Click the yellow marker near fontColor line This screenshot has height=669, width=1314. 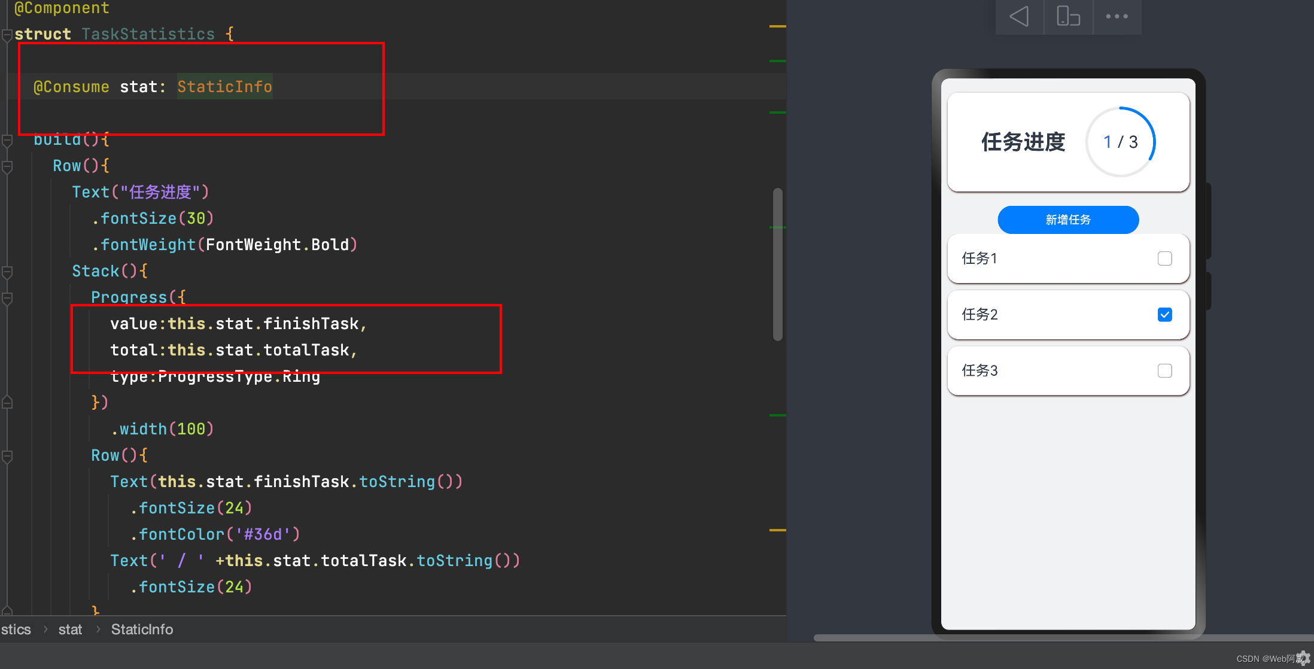(x=777, y=530)
